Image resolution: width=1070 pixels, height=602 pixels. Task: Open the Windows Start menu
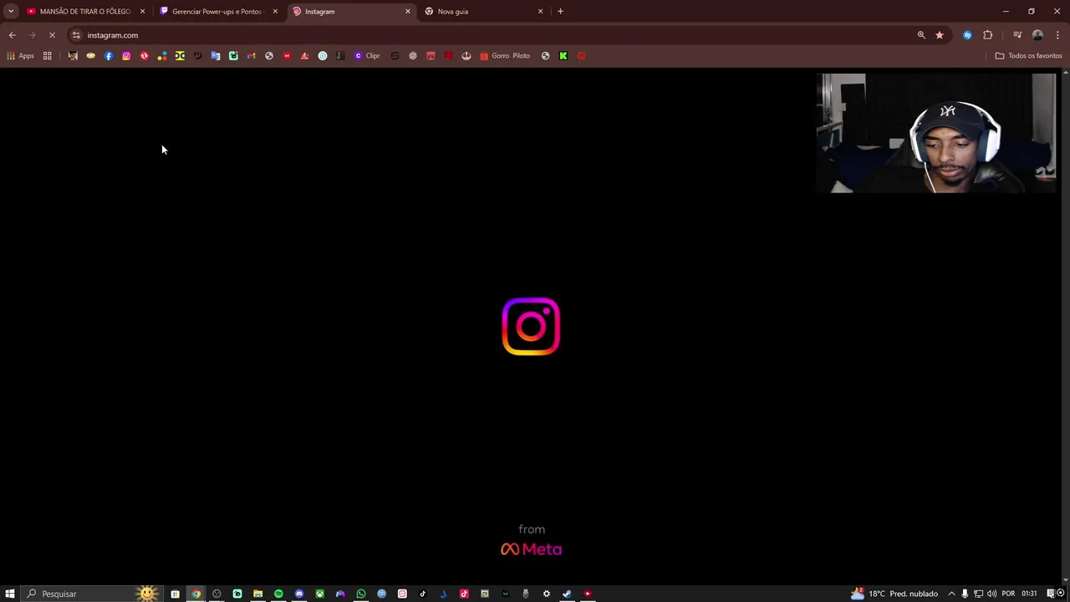(x=10, y=594)
